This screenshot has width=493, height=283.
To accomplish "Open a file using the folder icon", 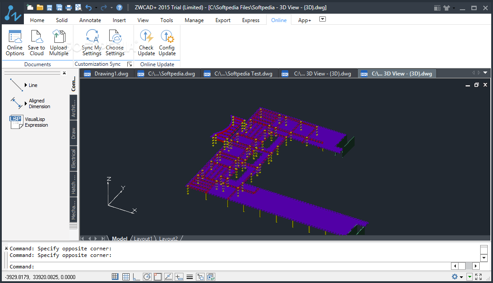I will (x=40, y=8).
